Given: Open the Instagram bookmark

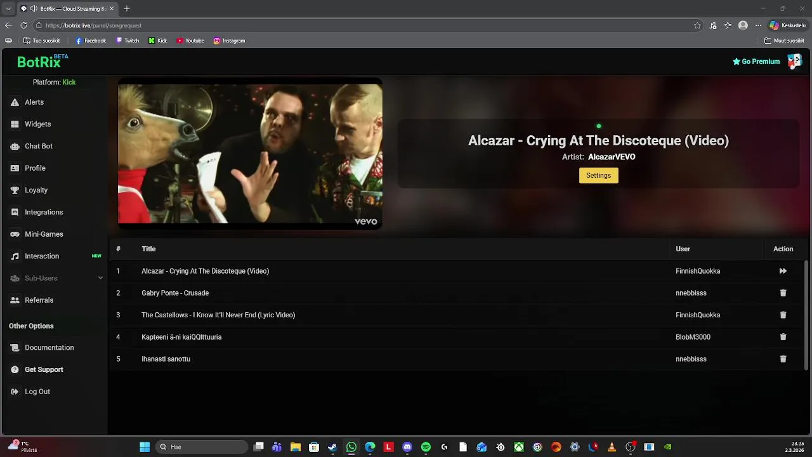Looking at the screenshot, I should click(229, 41).
